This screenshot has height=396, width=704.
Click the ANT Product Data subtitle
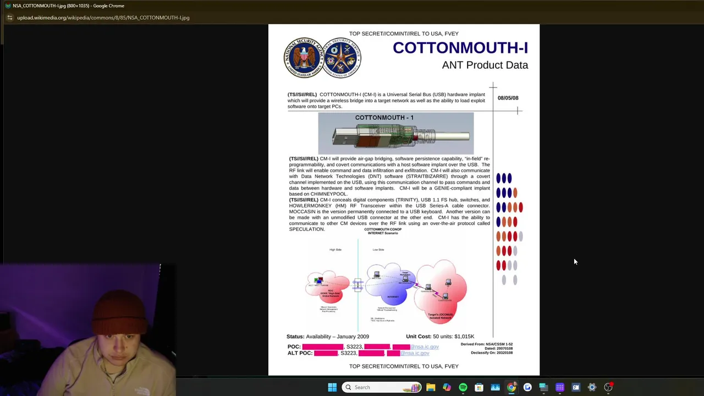point(485,65)
